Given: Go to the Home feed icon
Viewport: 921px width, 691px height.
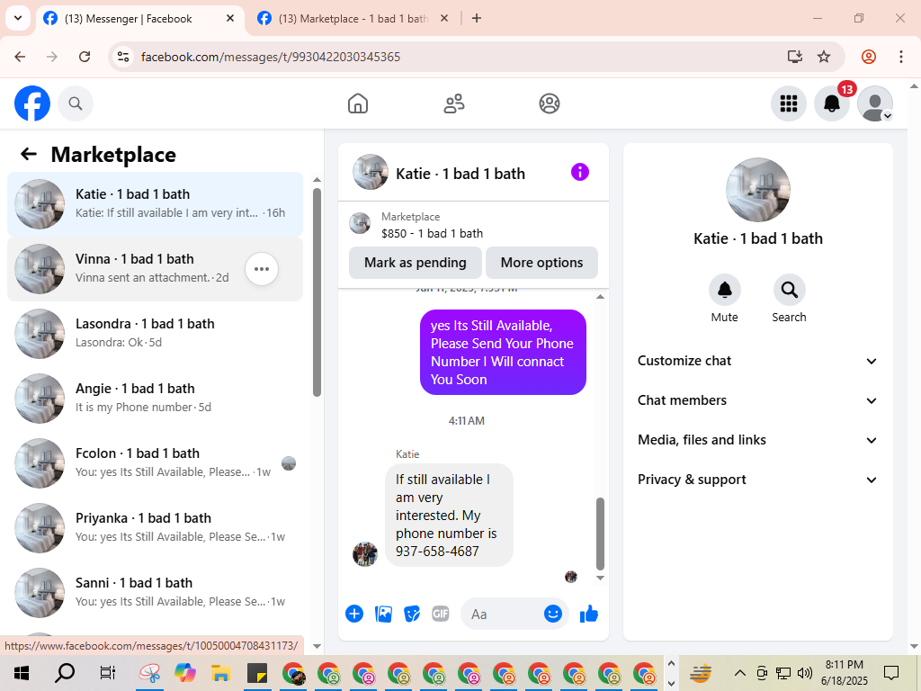Looking at the screenshot, I should [358, 103].
